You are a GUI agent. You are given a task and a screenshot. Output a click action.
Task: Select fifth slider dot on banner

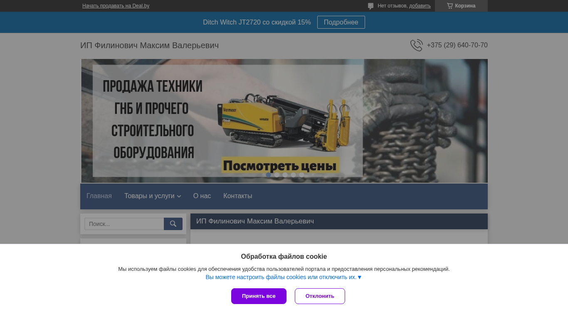[301, 175]
